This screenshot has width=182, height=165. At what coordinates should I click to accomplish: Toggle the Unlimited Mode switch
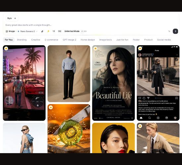tap(84, 31)
